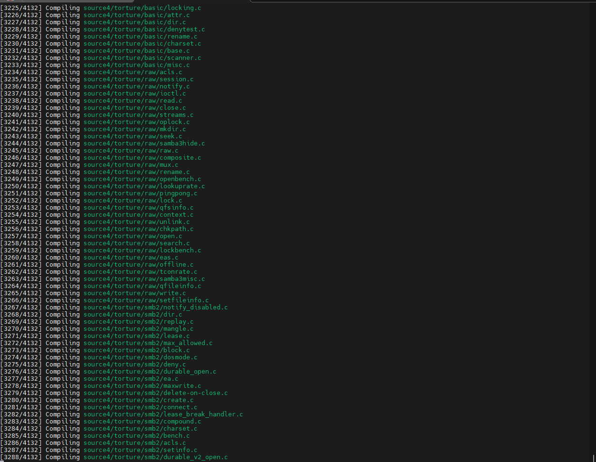The width and height of the screenshot is (596, 462).
Task: Click the source4/torture/raw/openbench.c path
Action: 142,179
